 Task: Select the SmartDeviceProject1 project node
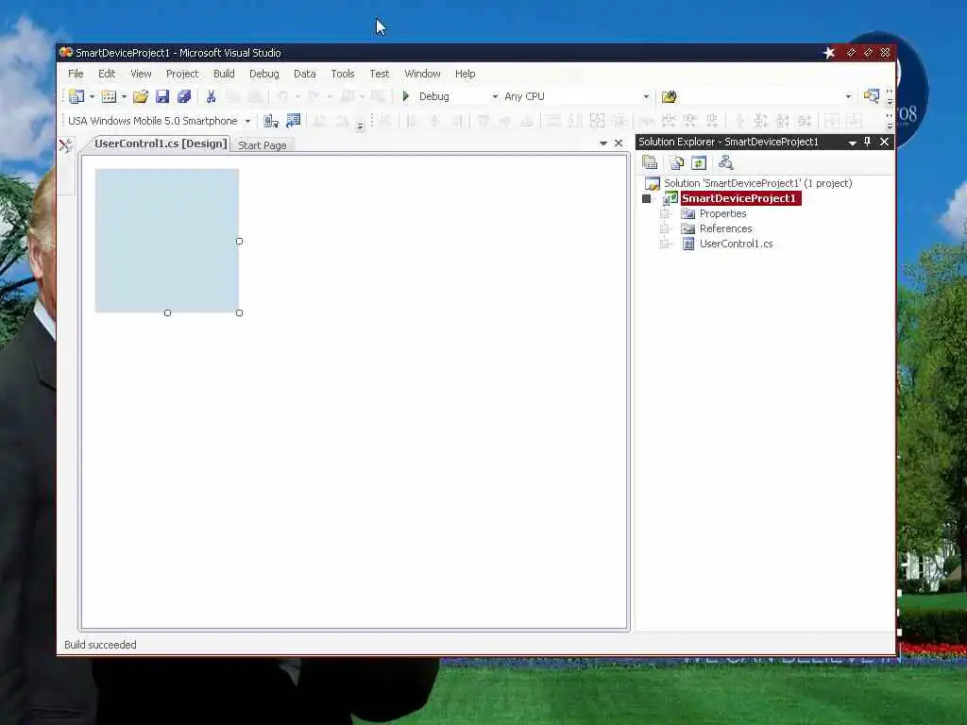(x=738, y=198)
